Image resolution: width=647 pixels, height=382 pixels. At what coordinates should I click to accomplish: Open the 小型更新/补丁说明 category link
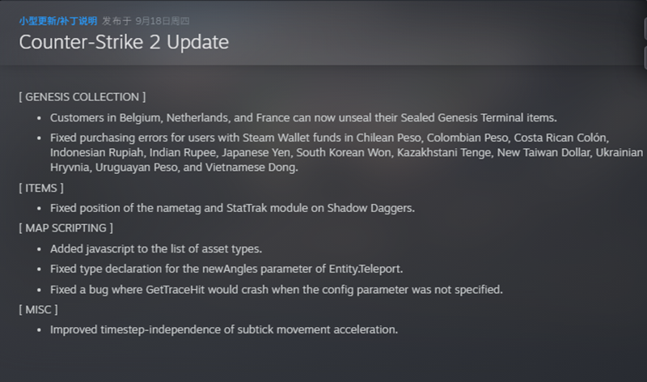pos(58,20)
